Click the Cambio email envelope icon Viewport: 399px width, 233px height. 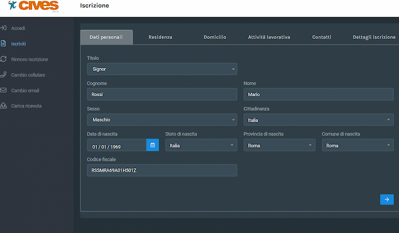click(4, 90)
